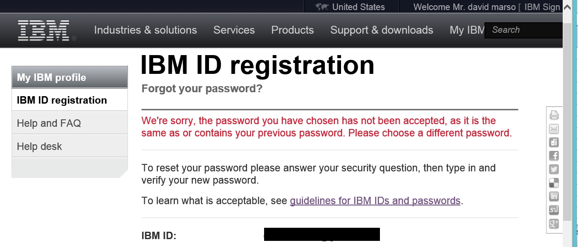
Task: Open Industries & solutions menu
Action: coord(146,30)
